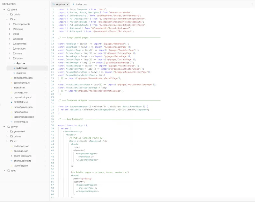Click the schemas folder icon

point(14,44)
